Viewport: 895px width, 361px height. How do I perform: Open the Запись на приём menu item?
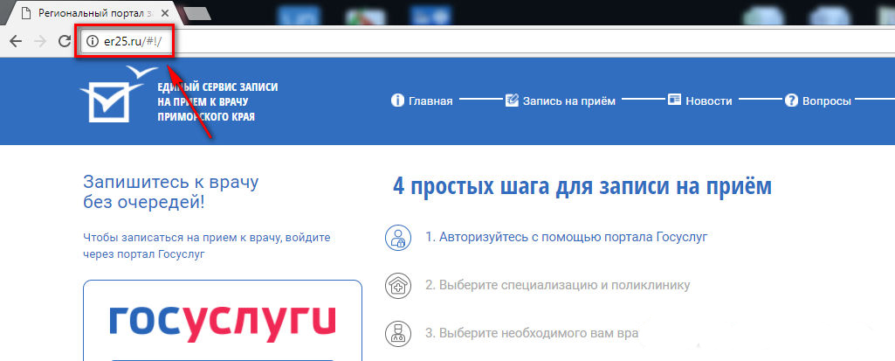[568, 101]
